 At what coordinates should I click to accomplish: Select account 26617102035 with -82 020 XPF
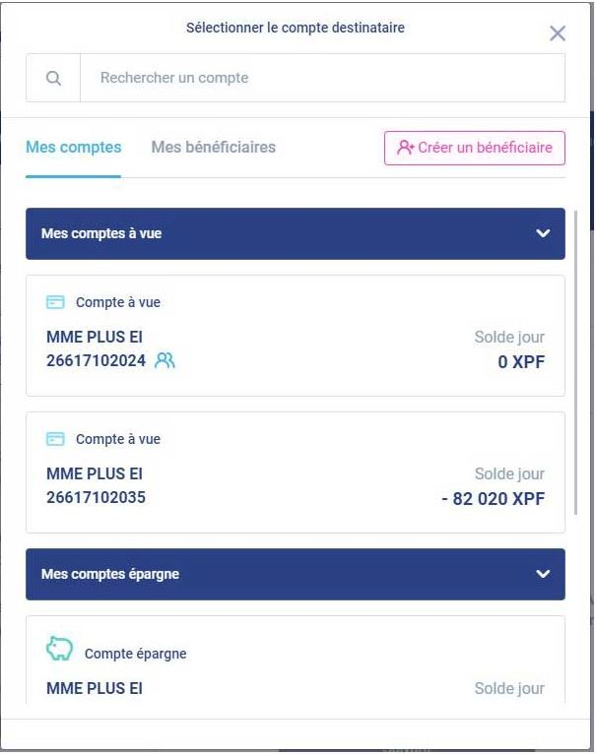tap(296, 472)
